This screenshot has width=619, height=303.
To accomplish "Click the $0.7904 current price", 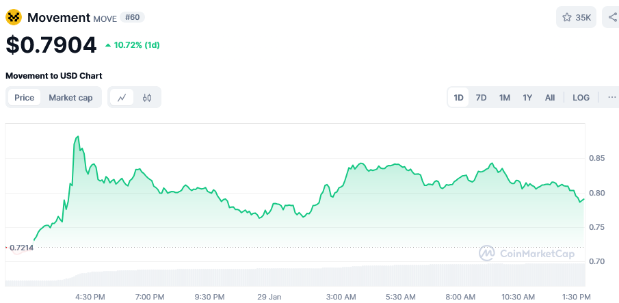I will (51, 45).
